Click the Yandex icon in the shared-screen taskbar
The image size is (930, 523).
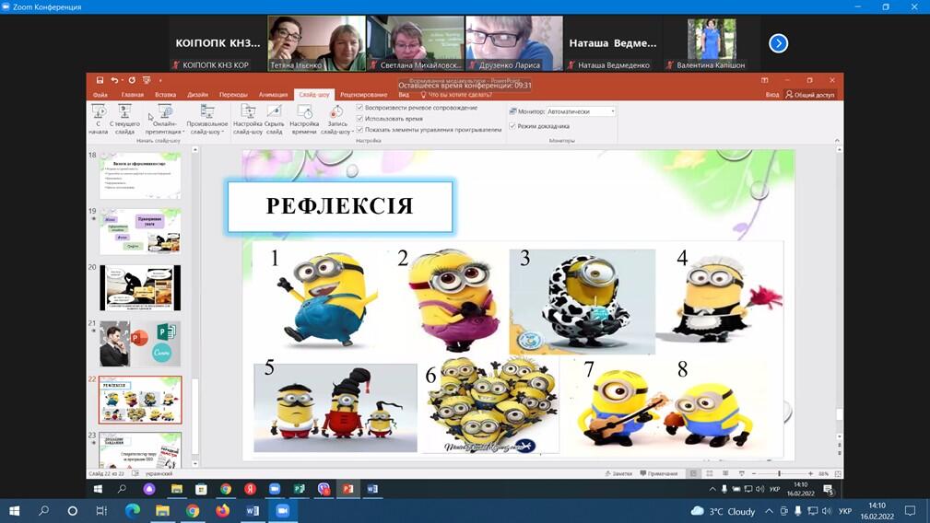point(250,489)
